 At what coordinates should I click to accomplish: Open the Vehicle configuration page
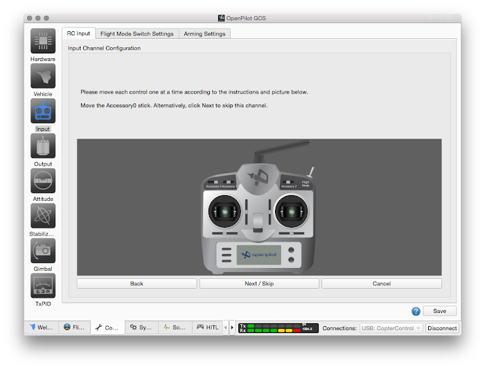[x=43, y=76]
